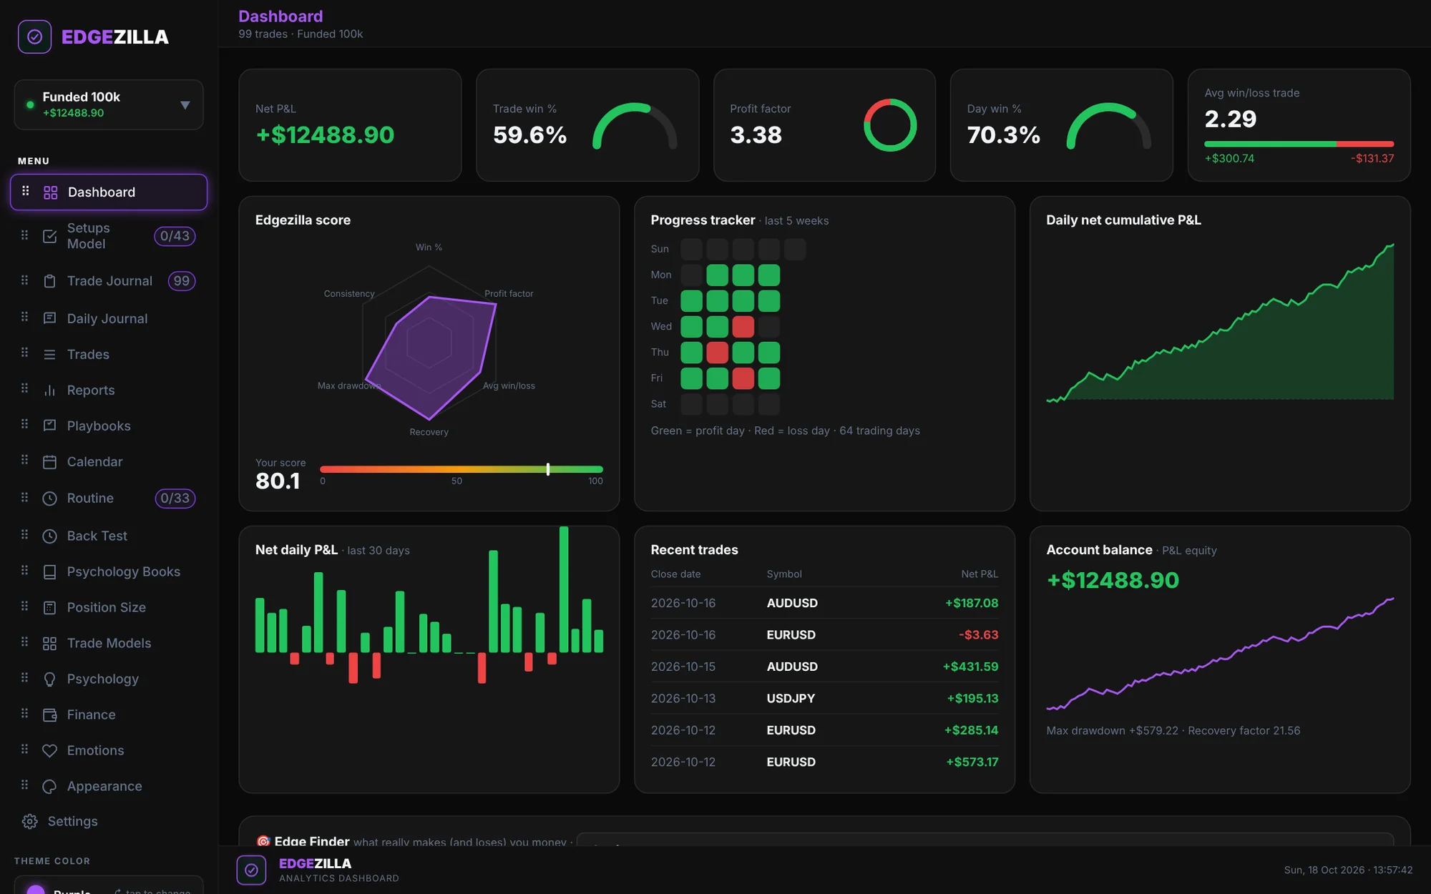Open the Funded 100k account dropdown
Viewport: 1431px width, 894px height.
click(109, 104)
